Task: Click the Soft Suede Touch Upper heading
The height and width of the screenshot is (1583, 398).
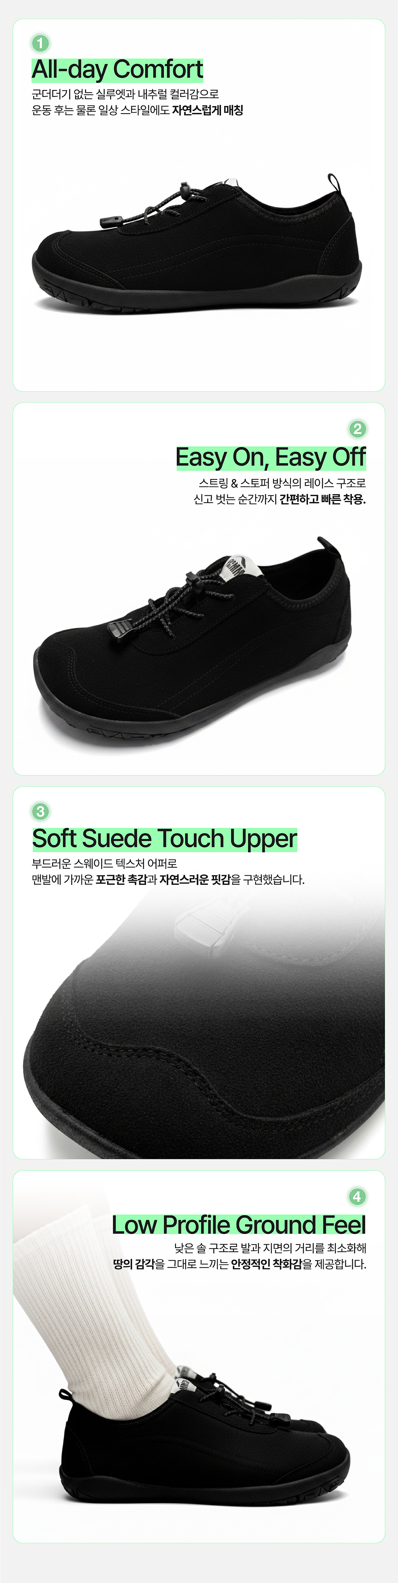Action: click(164, 839)
